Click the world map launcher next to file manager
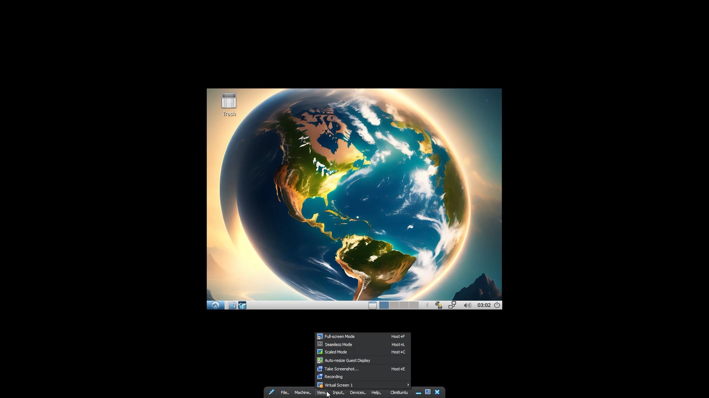709x398 pixels. coord(242,305)
